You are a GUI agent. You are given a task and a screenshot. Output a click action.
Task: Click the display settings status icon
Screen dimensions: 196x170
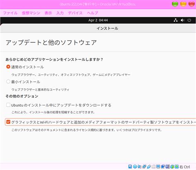click(158, 167)
